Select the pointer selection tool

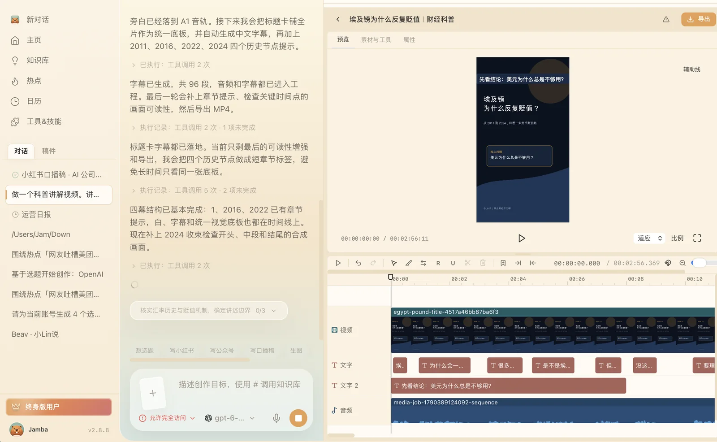point(394,263)
